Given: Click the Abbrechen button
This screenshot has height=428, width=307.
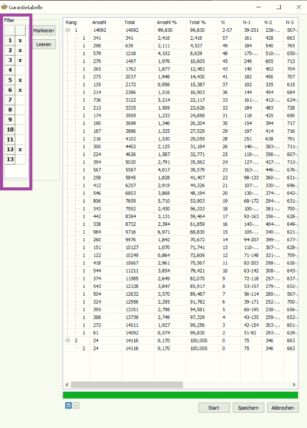Looking at the screenshot, I should coord(283,408).
